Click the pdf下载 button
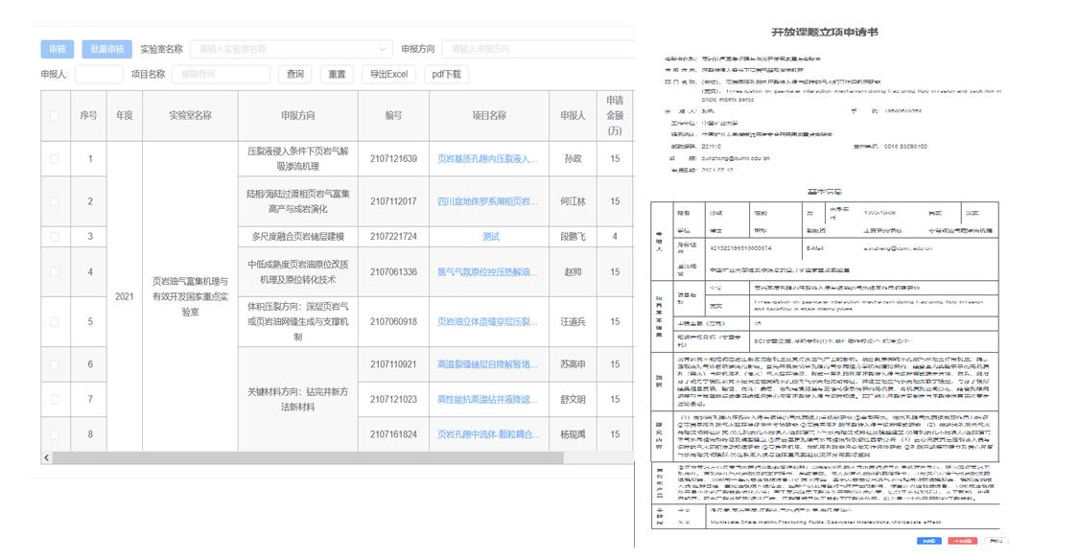This screenshot has height=560, width=1078. [446, 74]
